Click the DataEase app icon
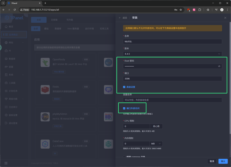This screenshot has width=231, height=167. tap(45, 144)
